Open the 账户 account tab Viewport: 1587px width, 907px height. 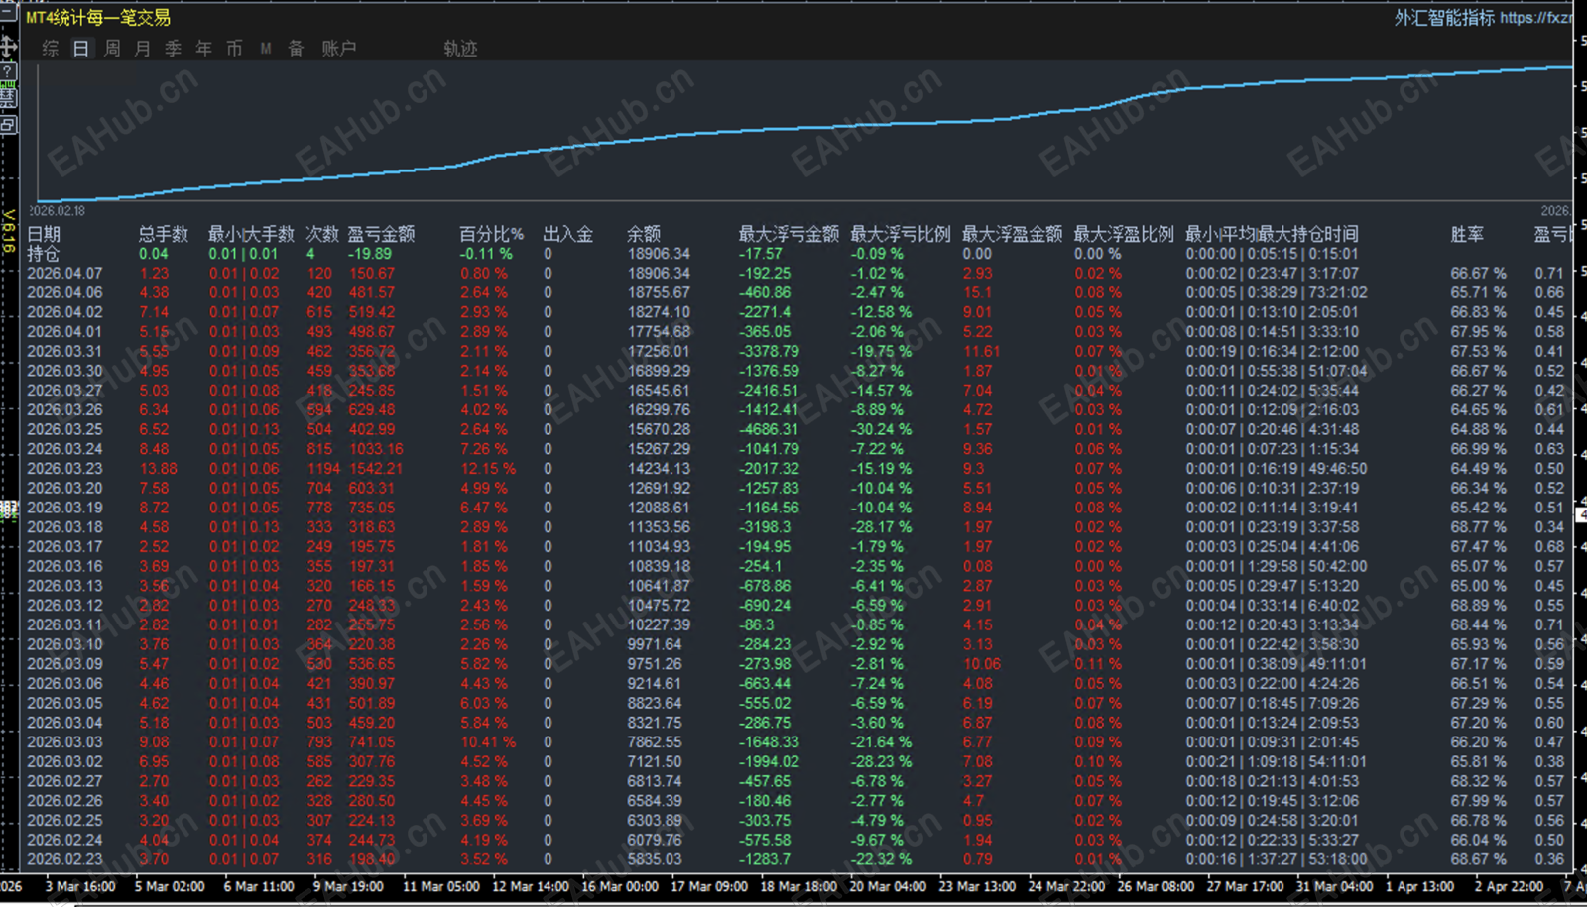pos(338,49)
